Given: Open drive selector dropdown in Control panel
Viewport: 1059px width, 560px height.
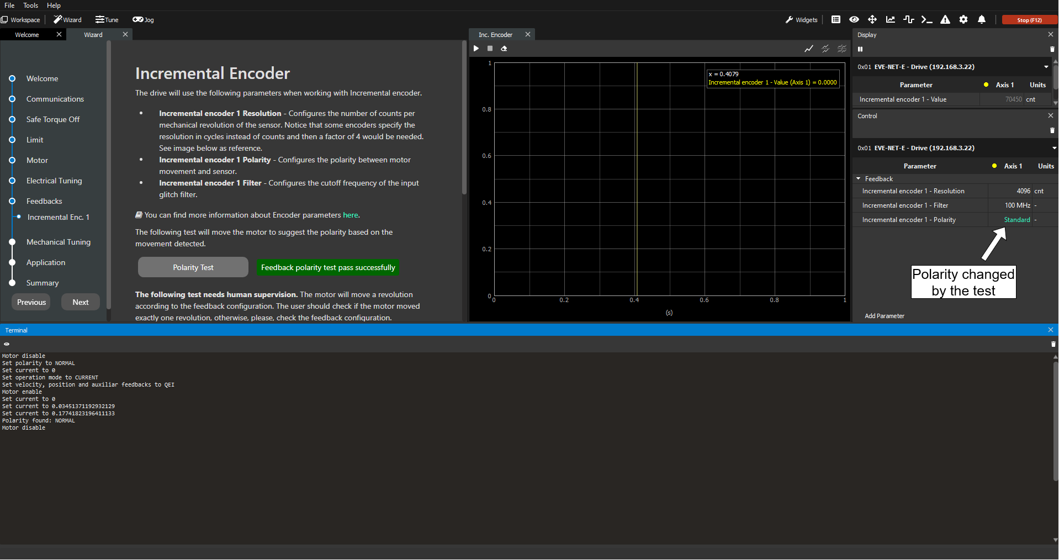Looking at the screenshot, I should click(x=1053, y=148).
